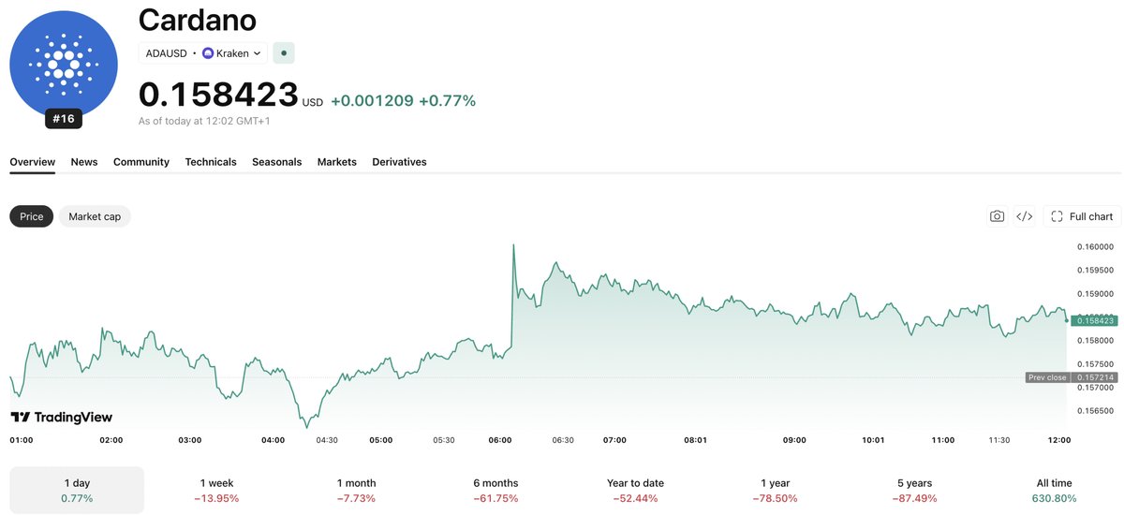Expand the ADAUSD Kraken symbol dropdown
This screenshot has height=515, width=1124.
pos(203,53)
